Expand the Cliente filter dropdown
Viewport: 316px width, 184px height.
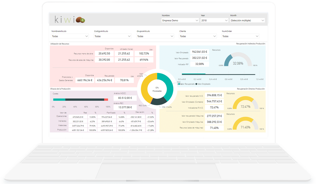coord(198,36)
